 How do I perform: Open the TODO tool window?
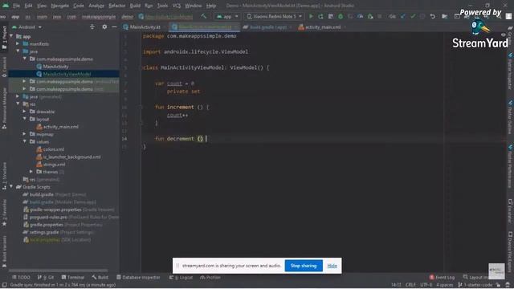21,277
